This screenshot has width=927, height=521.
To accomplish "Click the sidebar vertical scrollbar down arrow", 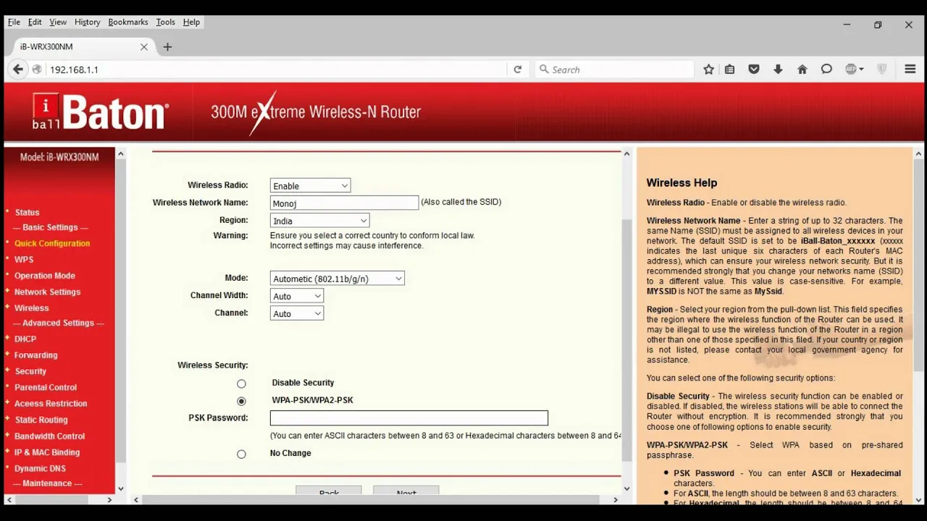I will (x=120, y=489).
